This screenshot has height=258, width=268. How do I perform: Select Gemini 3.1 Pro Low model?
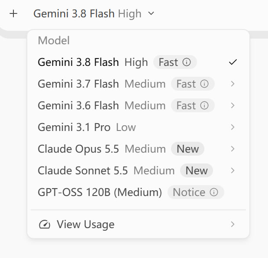pos(138,127)
